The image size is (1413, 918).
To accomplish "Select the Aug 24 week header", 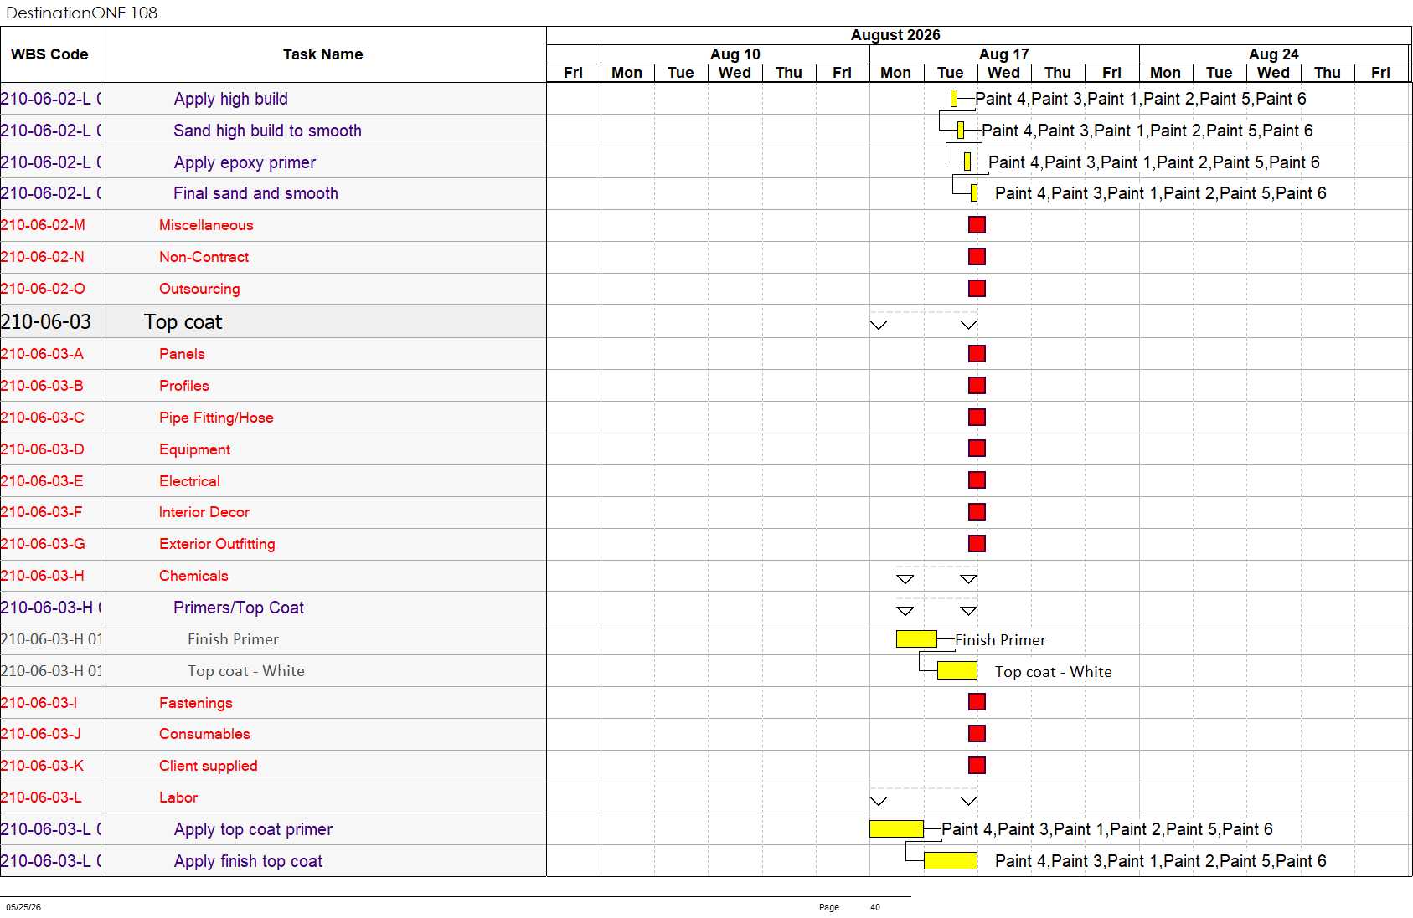I will (1274, 54).
